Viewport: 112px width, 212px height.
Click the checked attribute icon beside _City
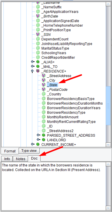[44, 80]
